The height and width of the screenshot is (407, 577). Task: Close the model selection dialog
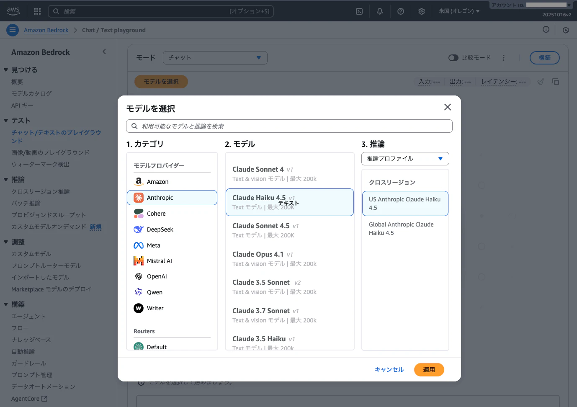click(x=448, y=107)
